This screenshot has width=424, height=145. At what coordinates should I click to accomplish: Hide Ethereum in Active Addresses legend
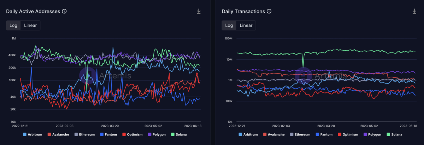pos(85,134)
